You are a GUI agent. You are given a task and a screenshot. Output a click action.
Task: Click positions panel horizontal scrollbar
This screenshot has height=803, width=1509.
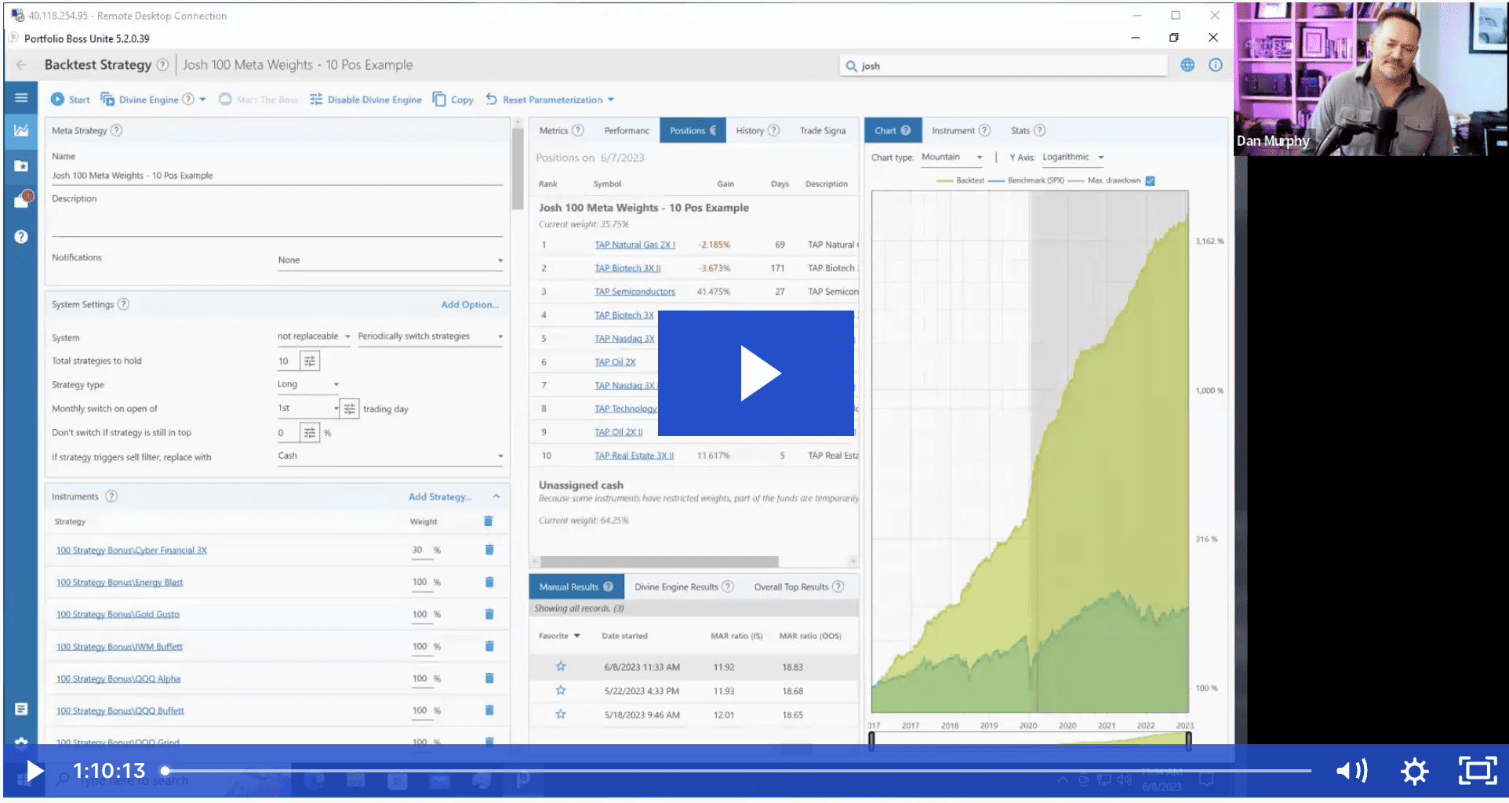660,561
